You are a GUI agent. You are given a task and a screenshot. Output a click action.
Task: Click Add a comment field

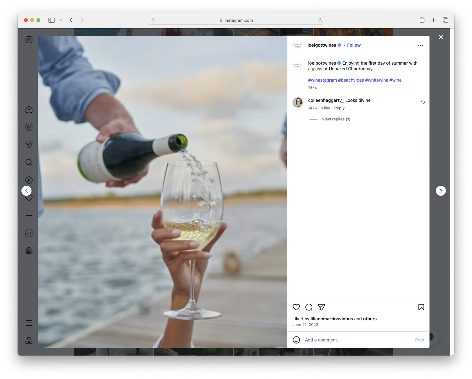357,340
